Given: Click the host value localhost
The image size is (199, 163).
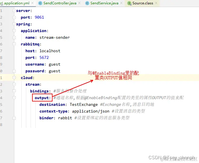Looking at the screenshot, I should coord(50,51).
